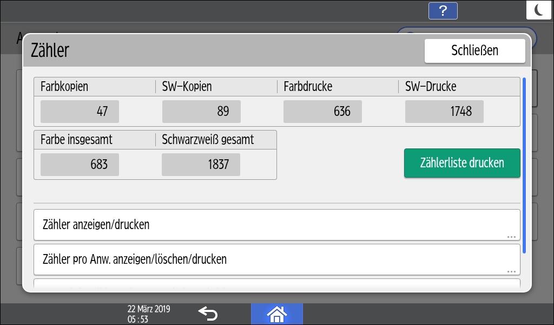Tap the SW-Kopien counter showing 89
Viewport: 554px width, 325px height.
[x=201, y=112]
